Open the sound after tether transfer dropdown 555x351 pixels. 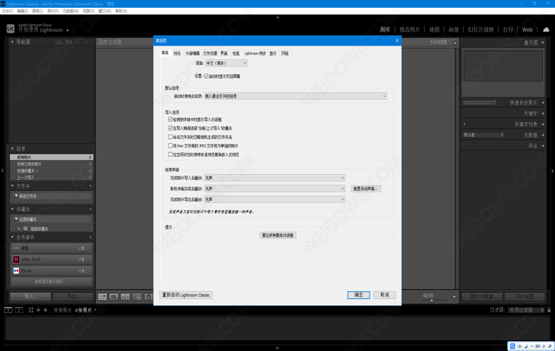(x=275, y=189)
